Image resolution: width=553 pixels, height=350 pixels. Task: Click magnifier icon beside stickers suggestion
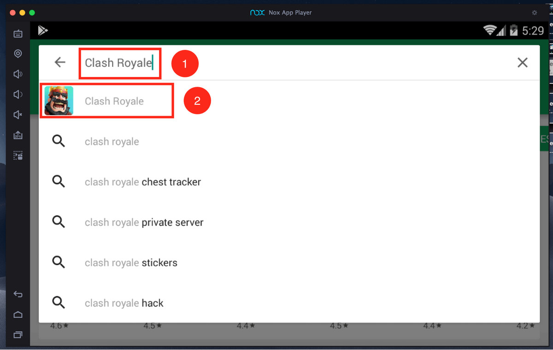click(x=59, y=262)
